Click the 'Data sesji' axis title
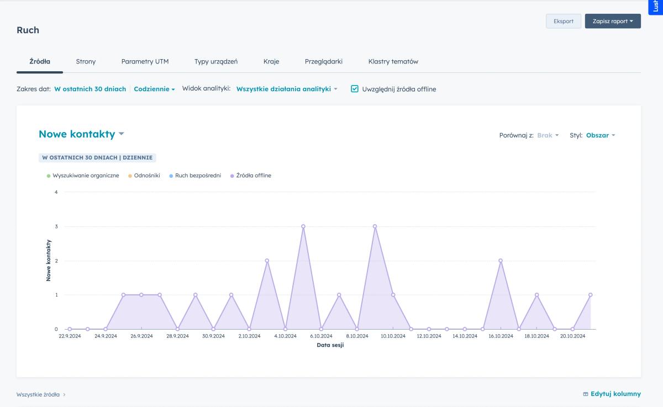Viewport: 663px width, 407px height. [330, 345]
